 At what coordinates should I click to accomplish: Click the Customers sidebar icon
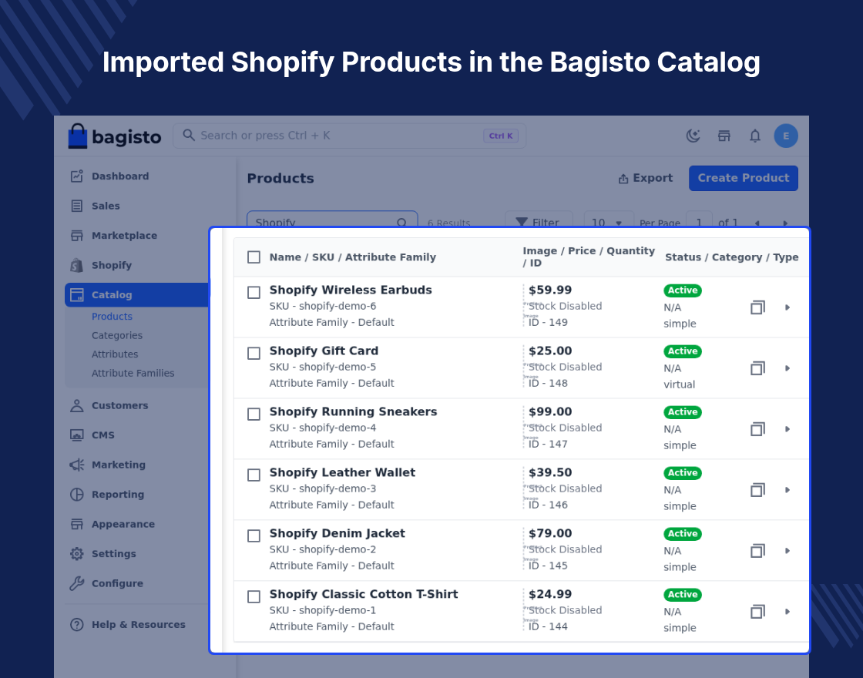[x=77, y=405]
